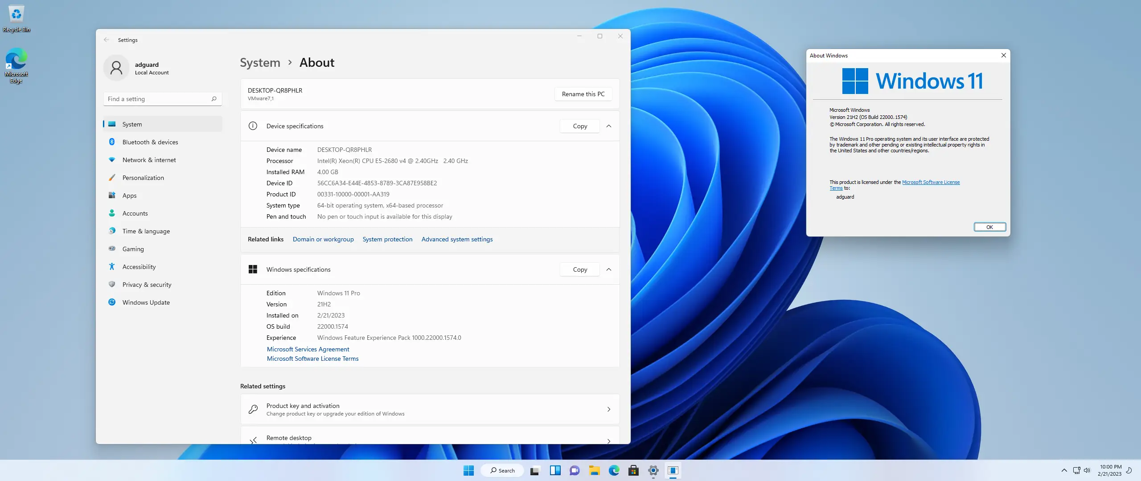
Task: Click OK in About Windows dialog
Action: [989, 227]
